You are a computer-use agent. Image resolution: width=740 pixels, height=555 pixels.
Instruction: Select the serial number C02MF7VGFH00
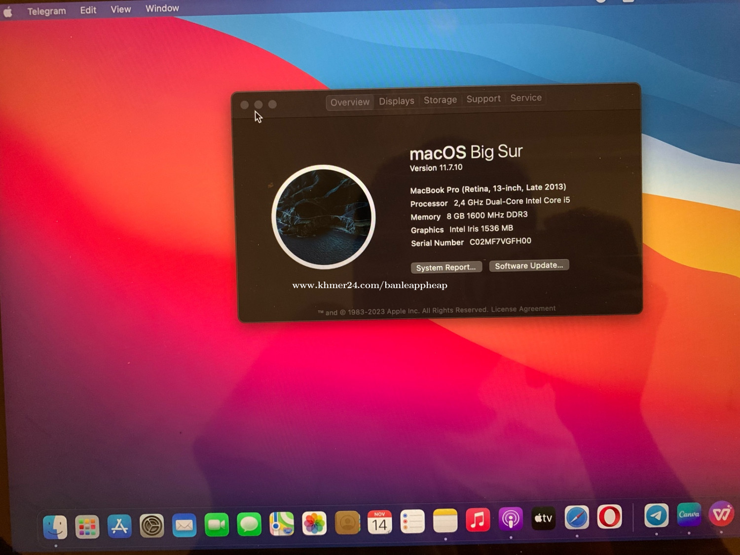click(500, 241)
